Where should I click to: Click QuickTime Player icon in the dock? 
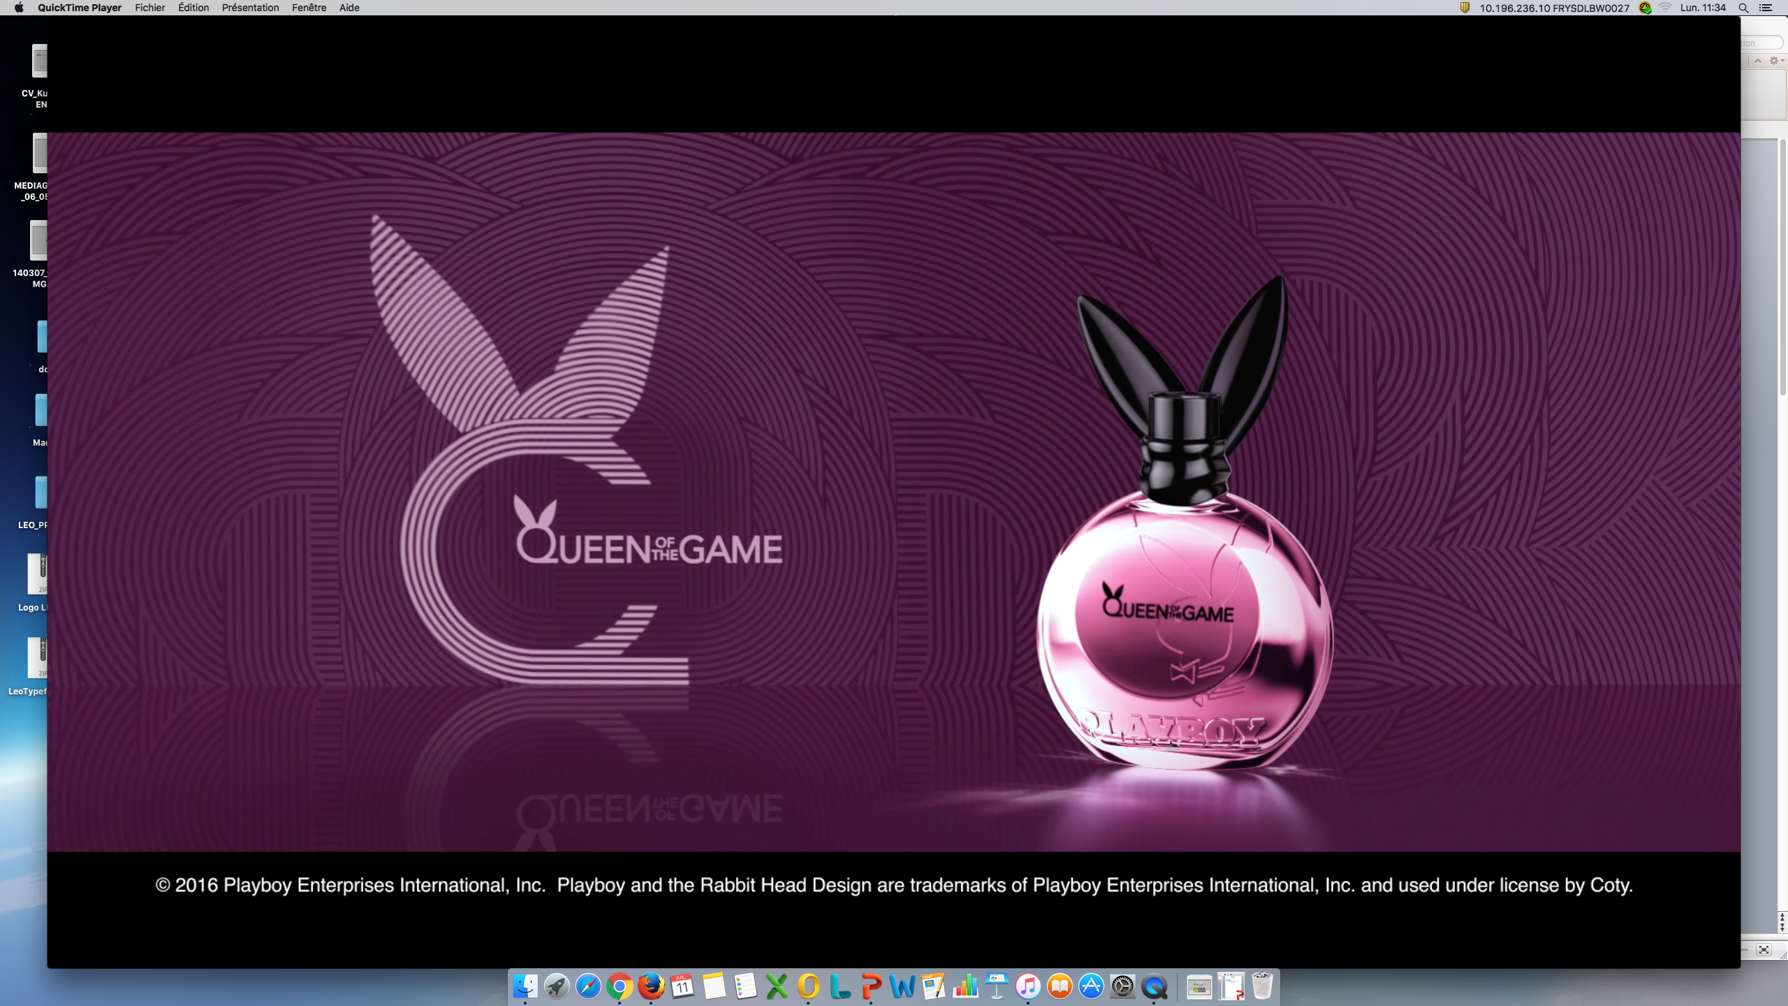click(x=1154, y=986)
